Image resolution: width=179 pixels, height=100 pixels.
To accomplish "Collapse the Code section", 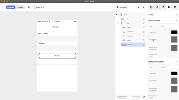I will click(177, 15).
